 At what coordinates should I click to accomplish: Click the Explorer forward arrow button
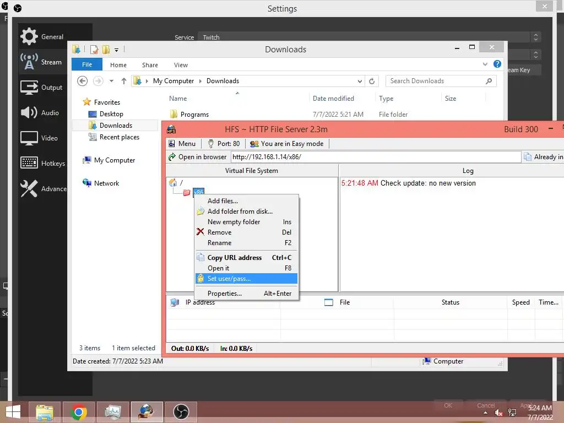tap(98, 81)
